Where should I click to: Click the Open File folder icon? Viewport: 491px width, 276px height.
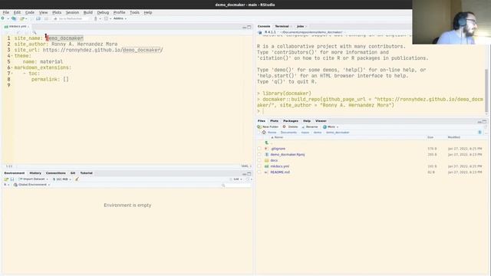pyautogui.click(x=22, y=18)
